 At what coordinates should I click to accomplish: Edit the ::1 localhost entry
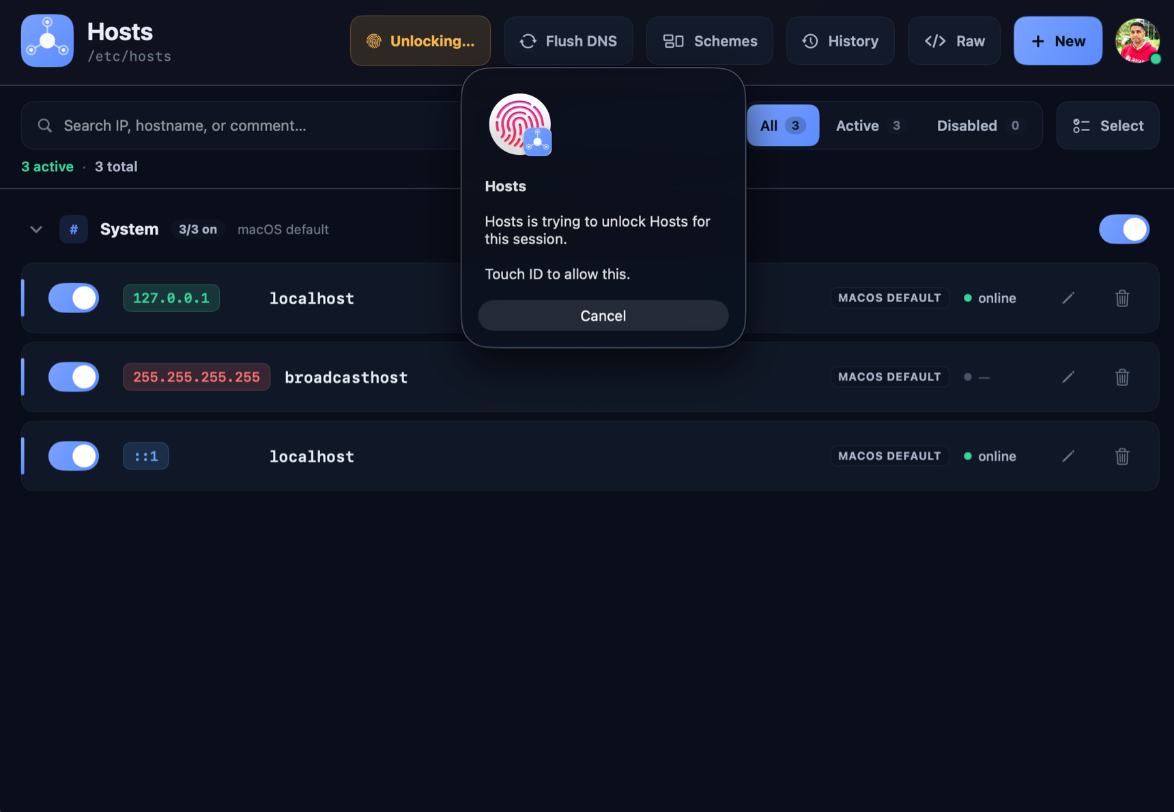click(1068, 456)
